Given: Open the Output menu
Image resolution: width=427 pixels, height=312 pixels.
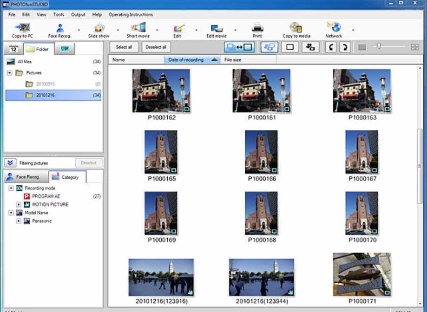Looking at the screenshot, I should [x=78, y=15].
